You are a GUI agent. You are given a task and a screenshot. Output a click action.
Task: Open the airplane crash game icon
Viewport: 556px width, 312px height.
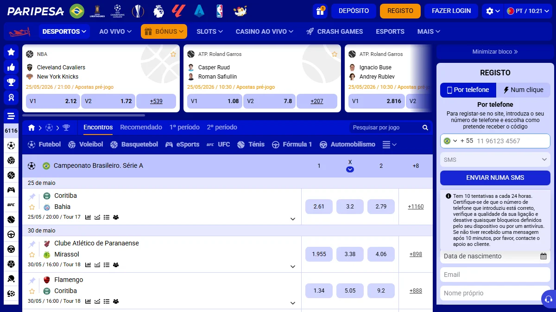click(x=19, y=31)
